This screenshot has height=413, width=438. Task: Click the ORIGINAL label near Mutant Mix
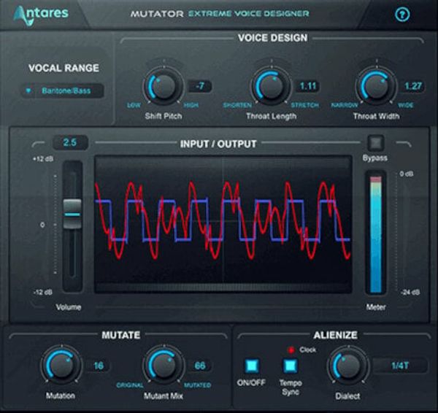(x=130, y=385)
